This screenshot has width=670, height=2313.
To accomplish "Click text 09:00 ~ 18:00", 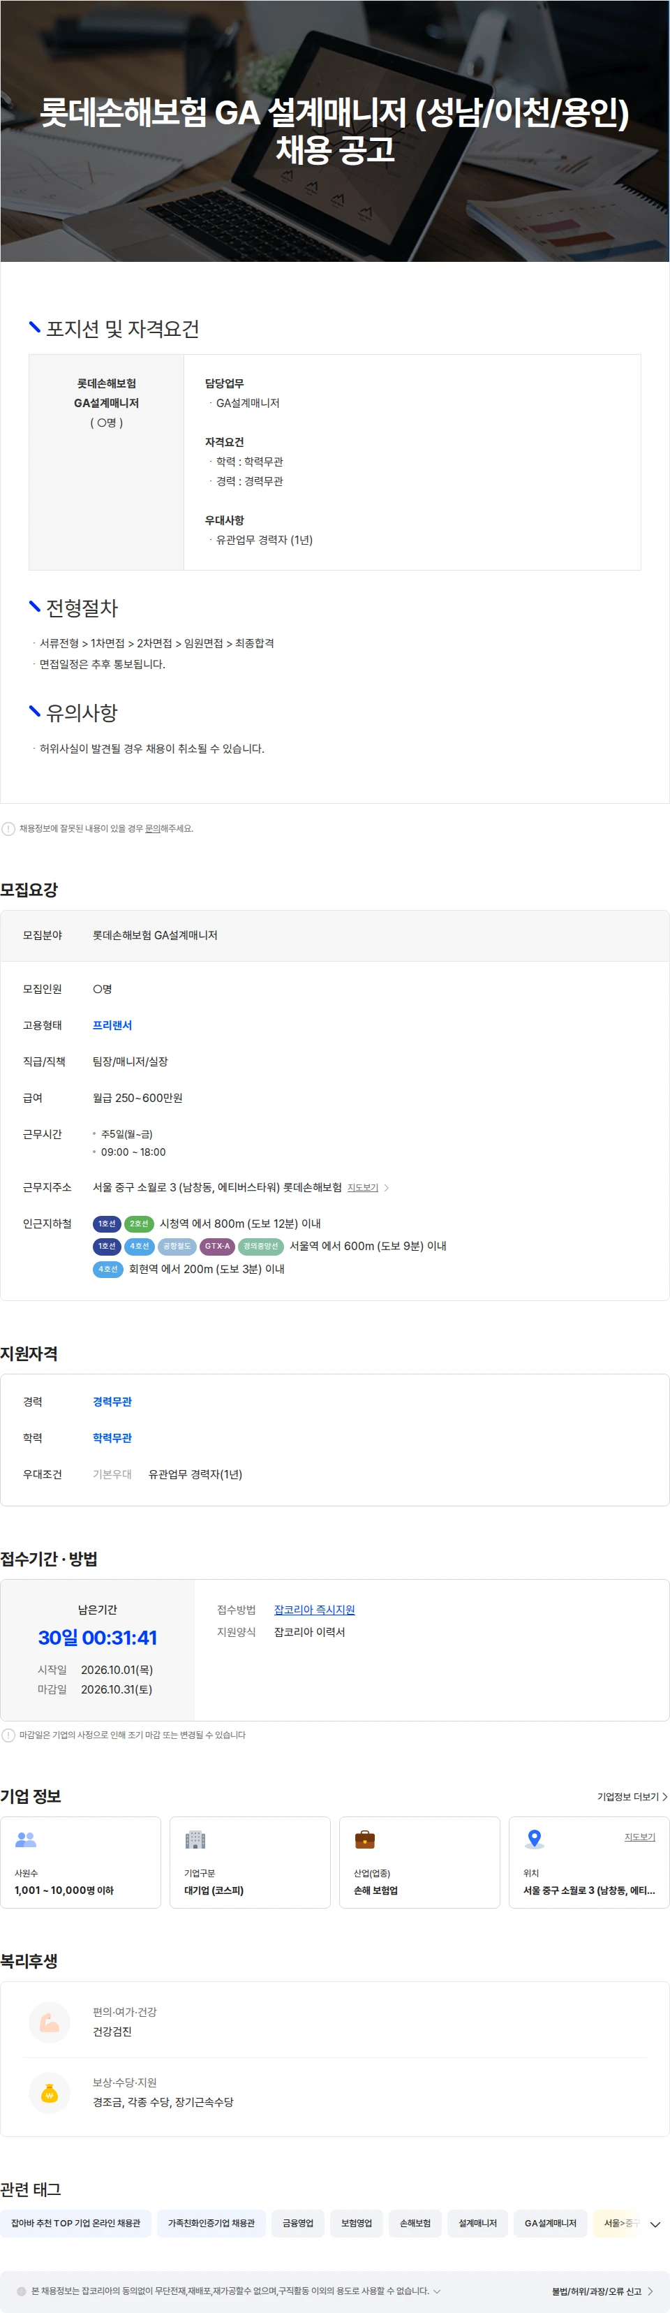I will [133, 1152].
